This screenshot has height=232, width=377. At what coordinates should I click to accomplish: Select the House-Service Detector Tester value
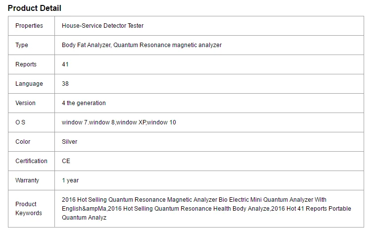[102, 26]
